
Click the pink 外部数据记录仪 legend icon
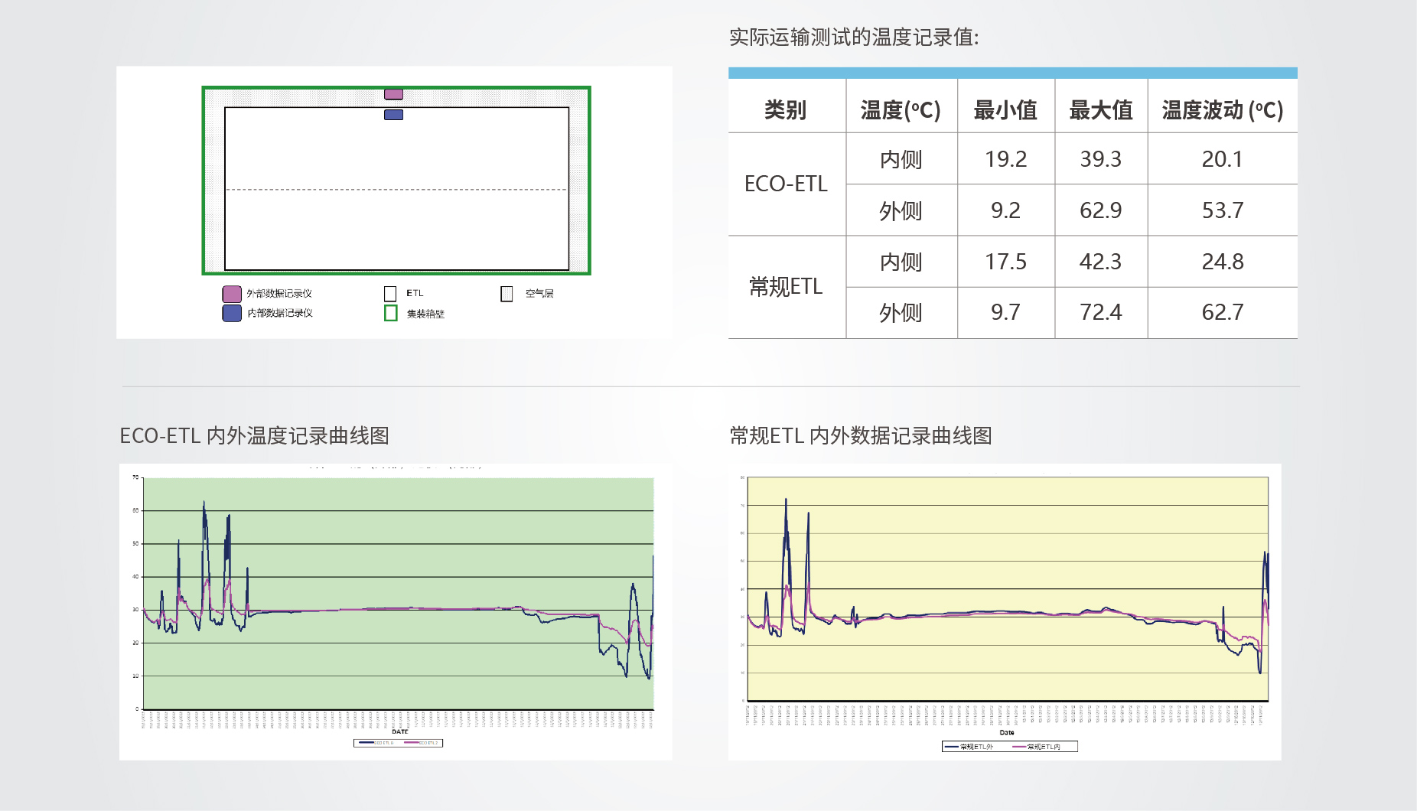232,292
